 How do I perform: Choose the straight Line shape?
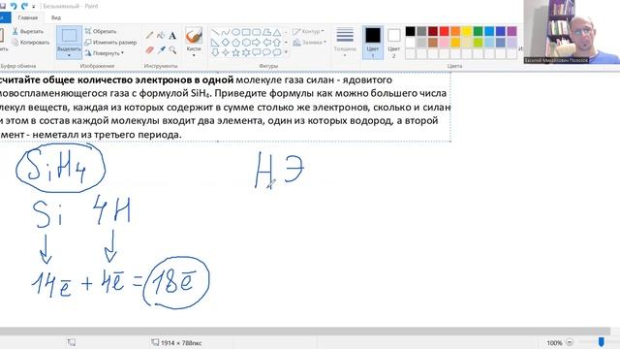click(215, 32)
